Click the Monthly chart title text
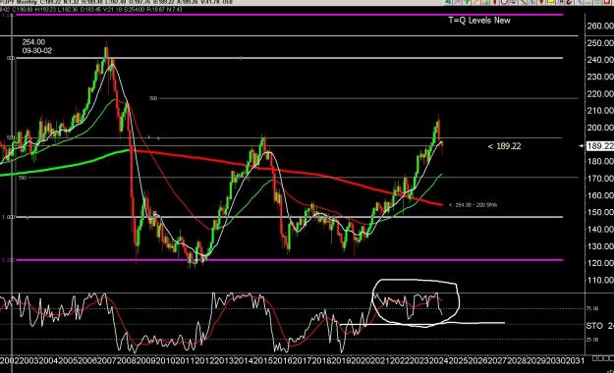This screenshot has height=373, width=614. (x=28, y=2)
